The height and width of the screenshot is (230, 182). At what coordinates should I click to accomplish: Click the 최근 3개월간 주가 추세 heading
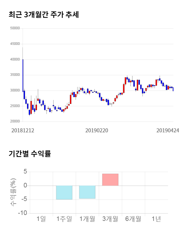44,14
